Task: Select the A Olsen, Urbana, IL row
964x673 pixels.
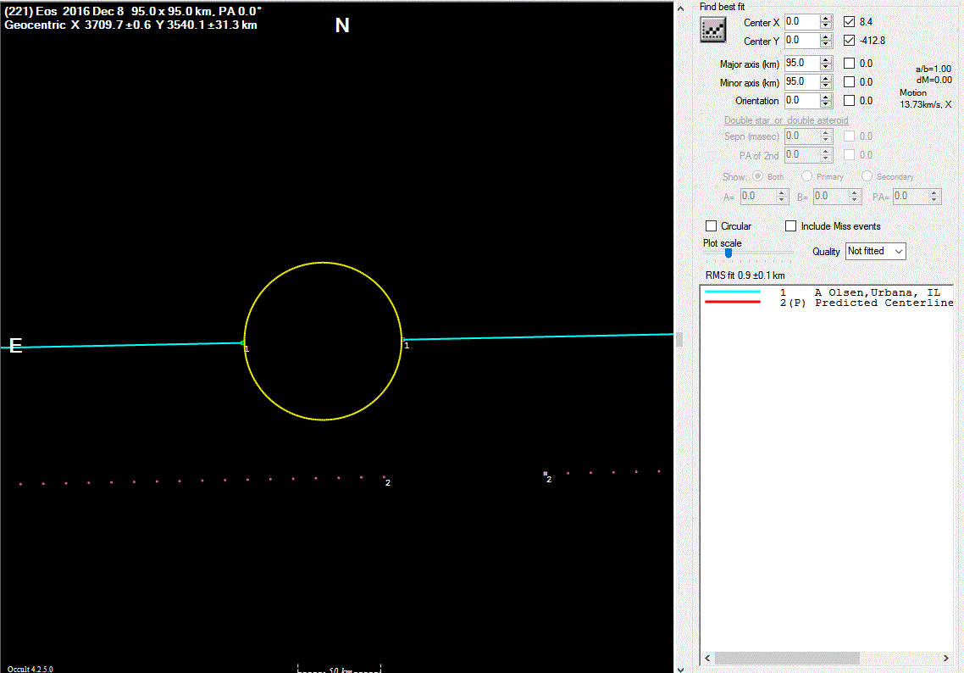Action: (828, 292)
